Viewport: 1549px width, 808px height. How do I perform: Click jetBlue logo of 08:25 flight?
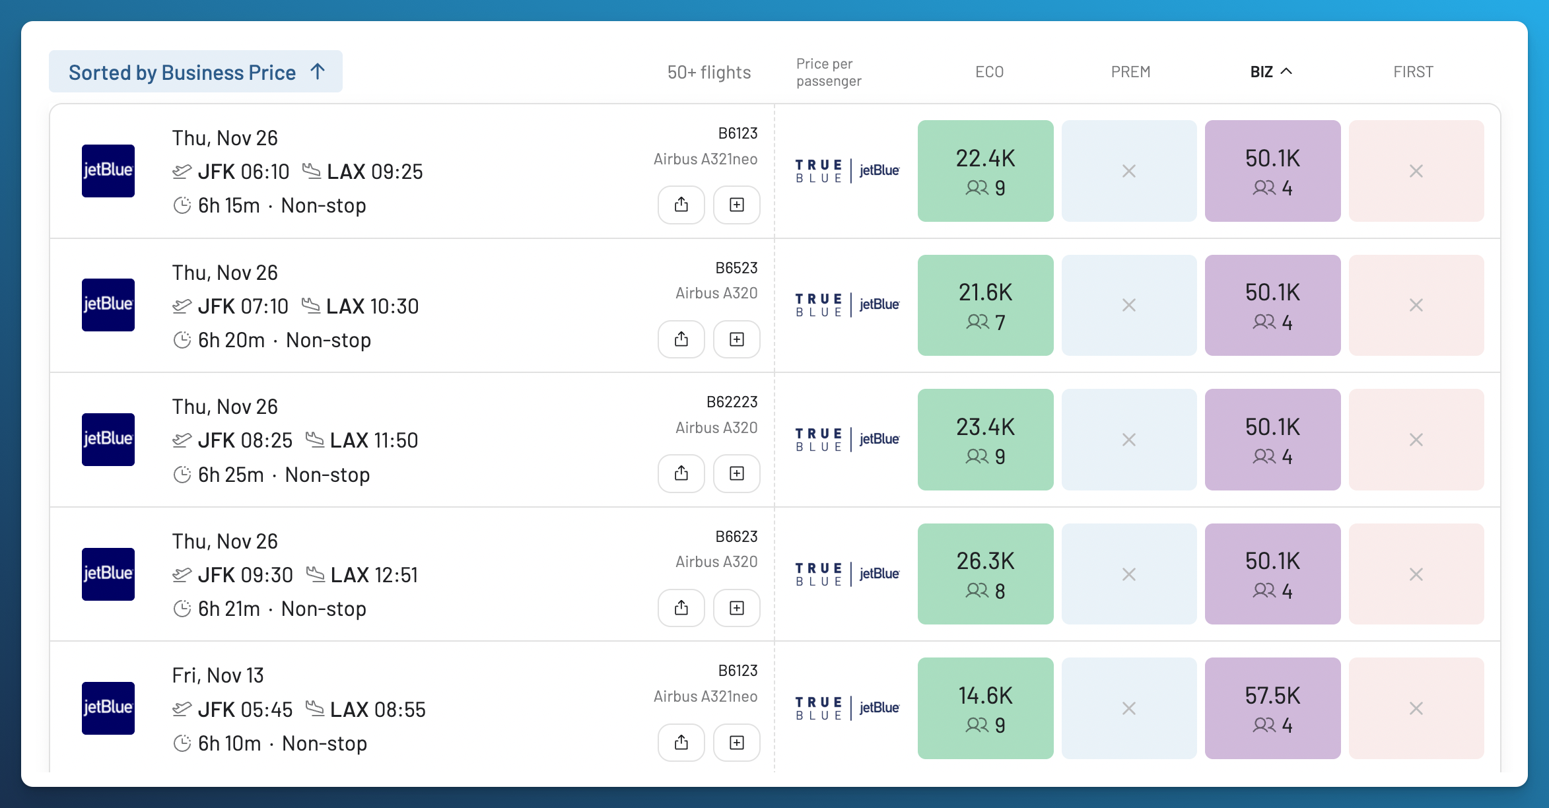coord(108,440)
